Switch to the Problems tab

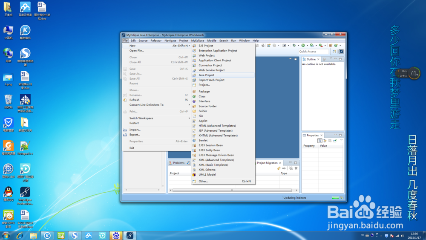pyautogui.click(x=178, y=163)
